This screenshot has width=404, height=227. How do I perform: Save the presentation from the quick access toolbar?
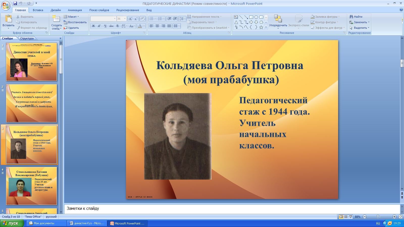pos(15,3)
